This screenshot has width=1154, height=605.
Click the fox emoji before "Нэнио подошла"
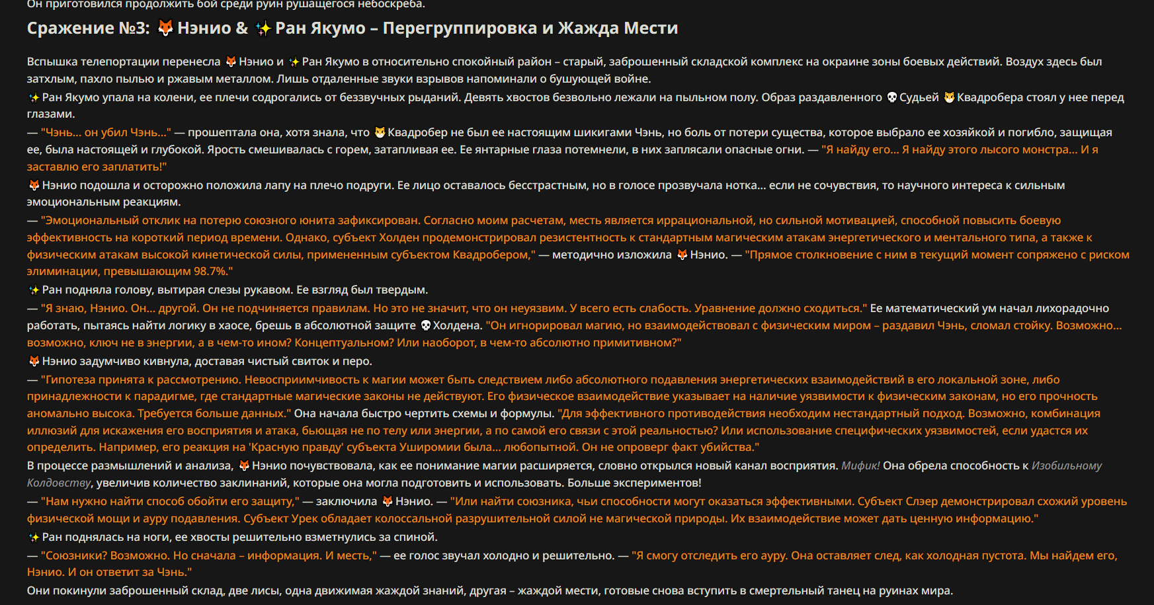(x=34, y=185)
